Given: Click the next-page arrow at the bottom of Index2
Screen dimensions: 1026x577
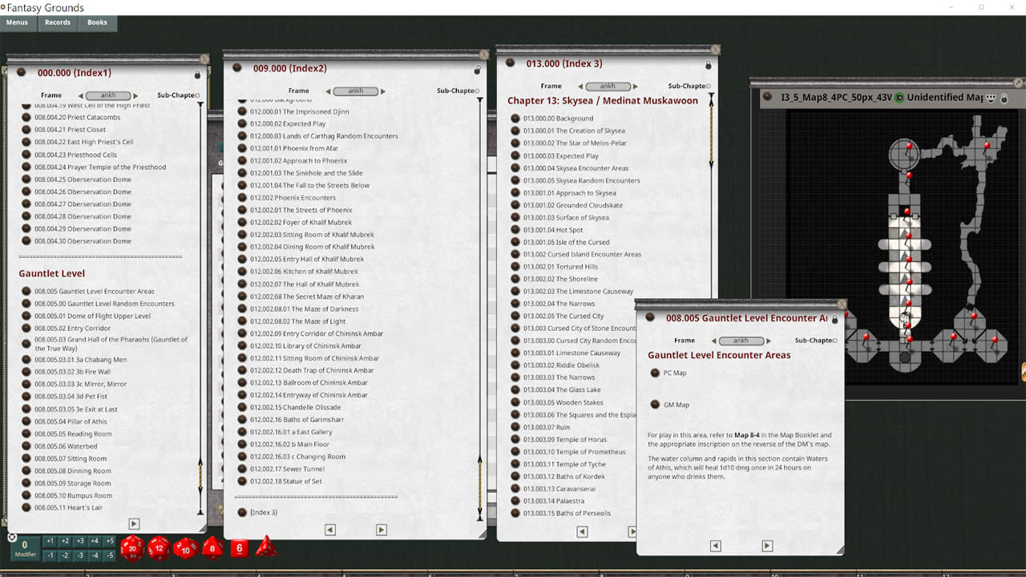Looking at the screenshot, I should 382,530.
